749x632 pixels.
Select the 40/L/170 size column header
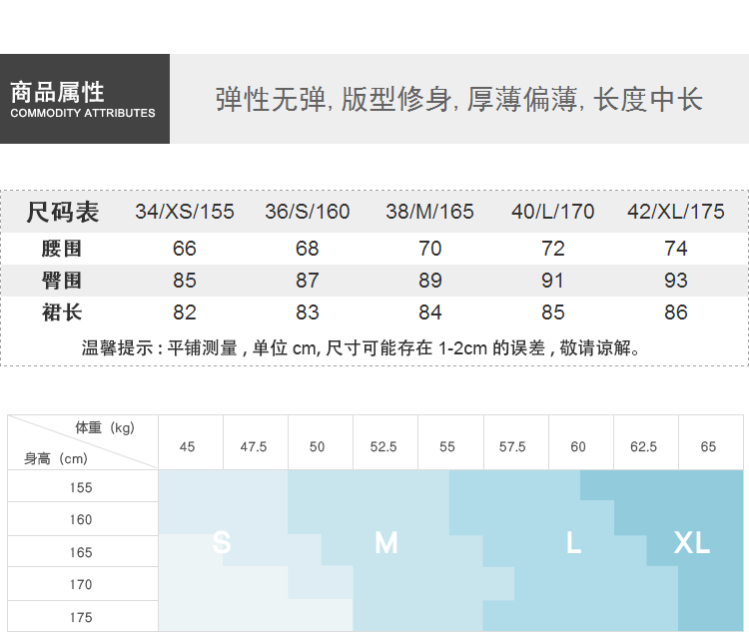coord(552,212)
